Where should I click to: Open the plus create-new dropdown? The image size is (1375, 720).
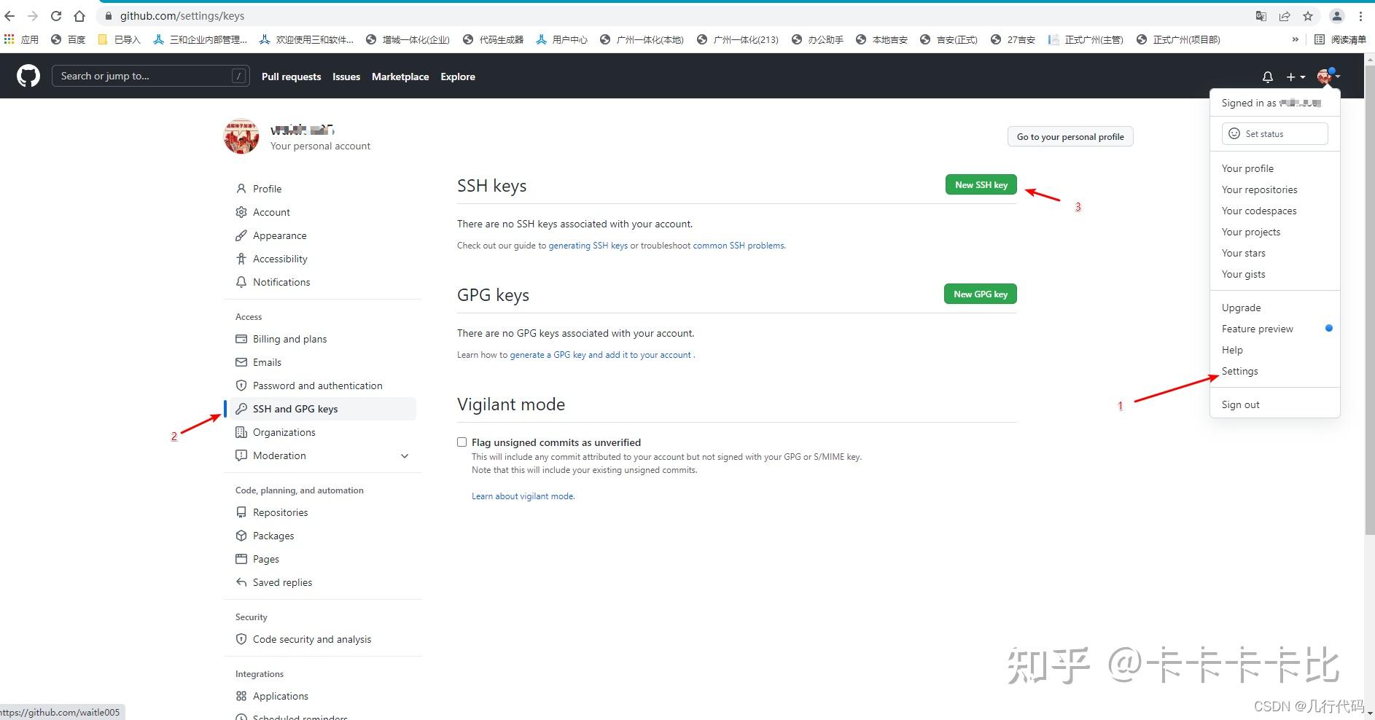pos(1295,77)
